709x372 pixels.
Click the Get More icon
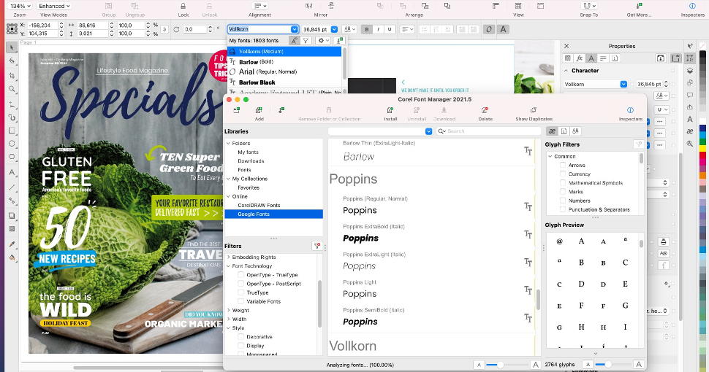click(x=638, y=6)
